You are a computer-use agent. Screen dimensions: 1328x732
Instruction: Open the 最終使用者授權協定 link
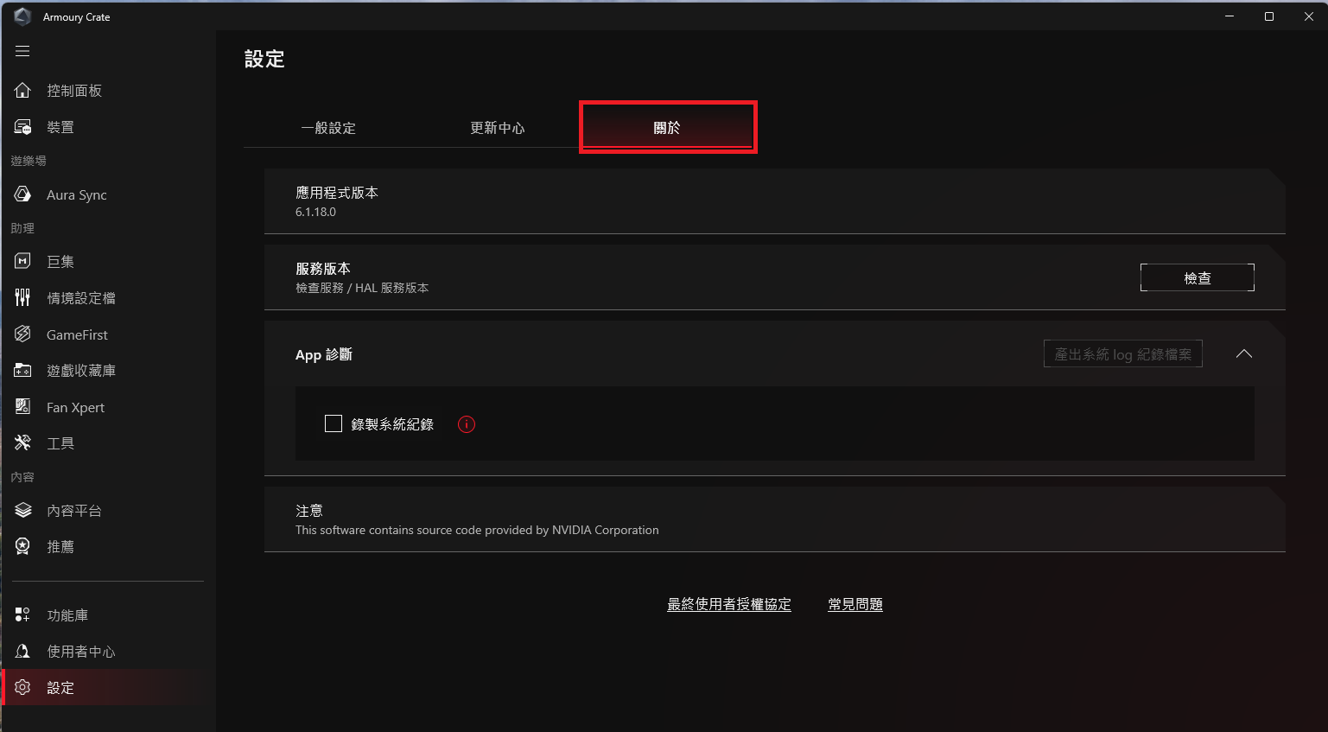coord(729,604)
